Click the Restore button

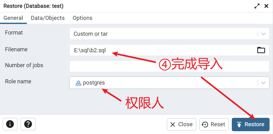(251, 124)
